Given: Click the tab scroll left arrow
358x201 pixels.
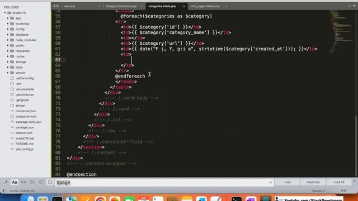Looking at the screenshot, I should tap(54, 6).
